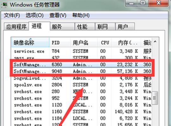Screen dimensions: 171x126
Task: Minimize the Task Manager window
Action: point(131,3)
